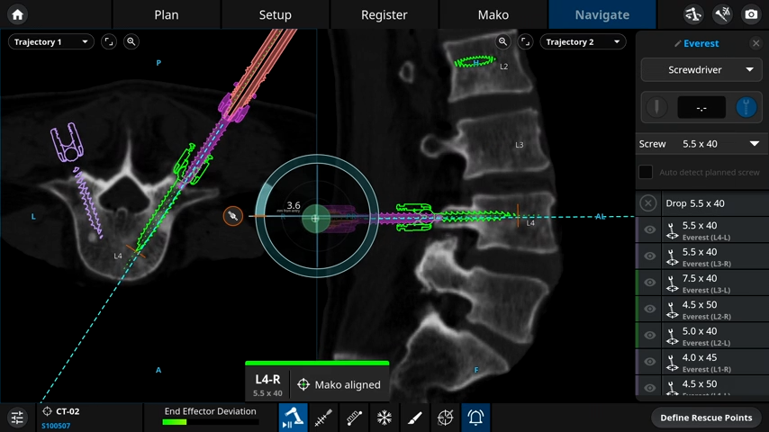The image size is (769, 432).
Task: Click the screw icon of the 4.0 x 45 L1-R row
Action: pyautogui.click(x=672, y=363)
